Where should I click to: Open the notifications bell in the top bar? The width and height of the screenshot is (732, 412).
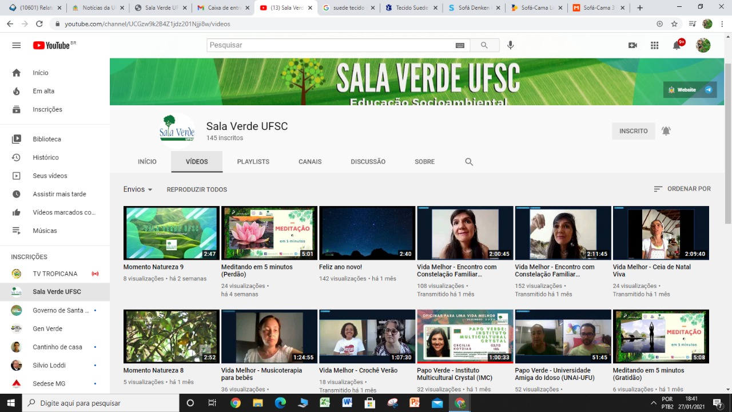(678, 45)
